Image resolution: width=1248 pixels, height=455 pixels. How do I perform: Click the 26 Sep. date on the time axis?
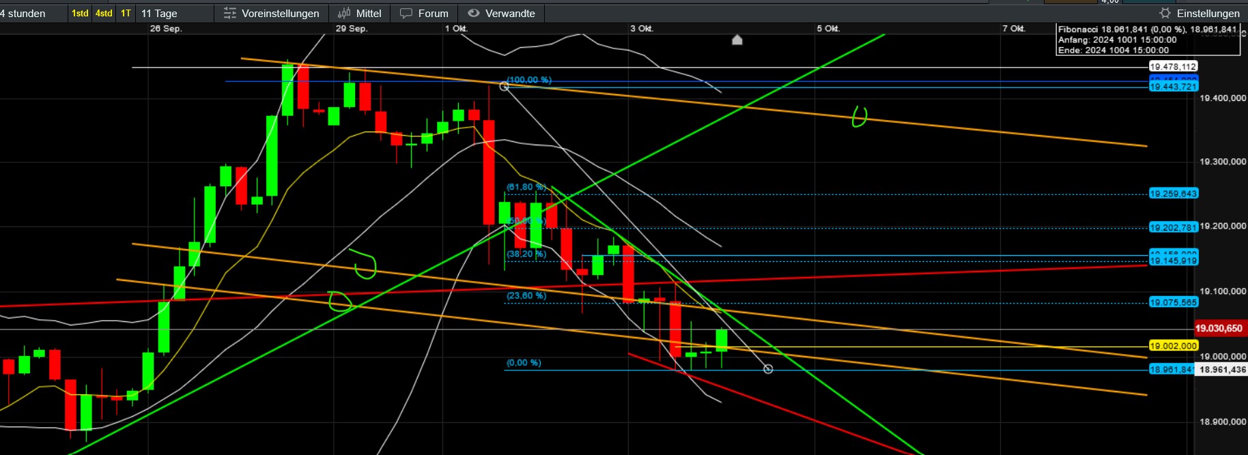[166, 29]
